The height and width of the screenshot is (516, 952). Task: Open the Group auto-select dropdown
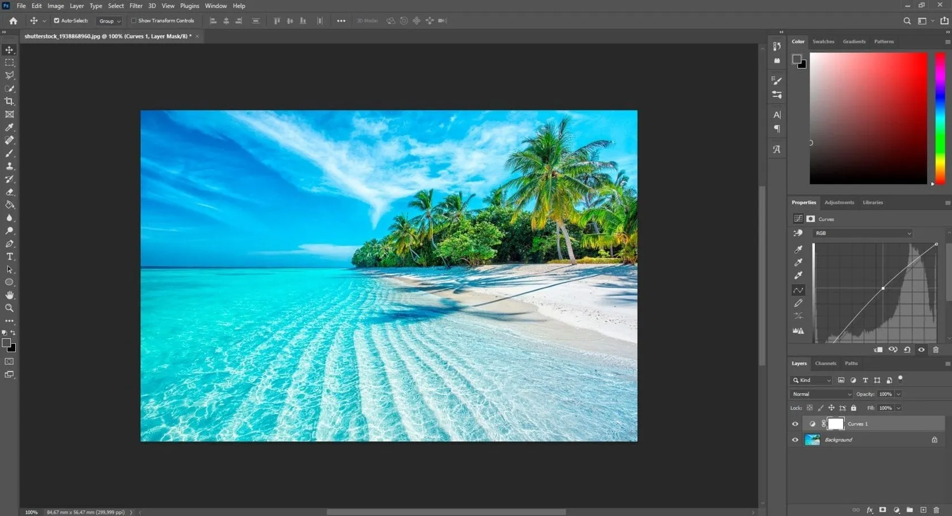coord(110,21)
